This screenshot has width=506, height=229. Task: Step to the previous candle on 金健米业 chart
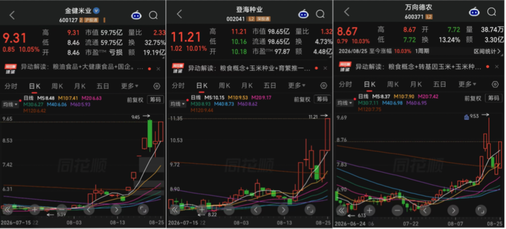click(x=89, y=210)
